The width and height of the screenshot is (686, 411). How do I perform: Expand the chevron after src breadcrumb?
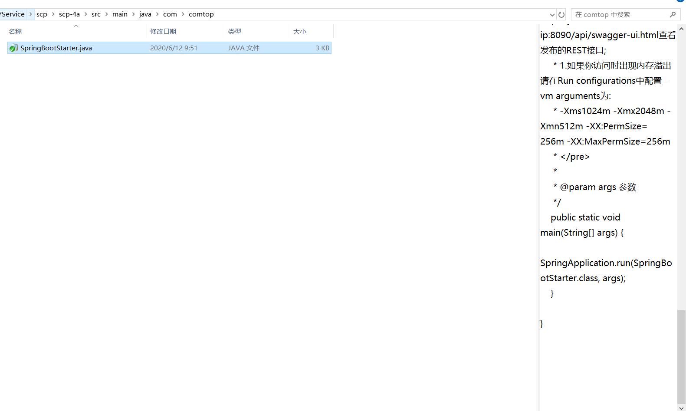[107, 14]
